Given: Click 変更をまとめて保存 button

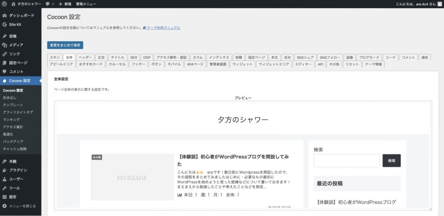Looking at the screenshot, I should tap(65, 45).
